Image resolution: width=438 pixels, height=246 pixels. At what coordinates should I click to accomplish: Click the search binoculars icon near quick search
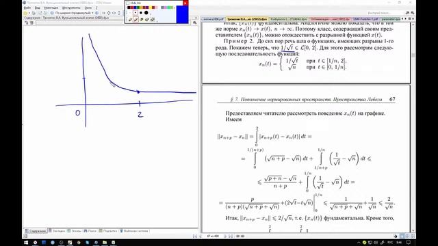click(408, 13)
